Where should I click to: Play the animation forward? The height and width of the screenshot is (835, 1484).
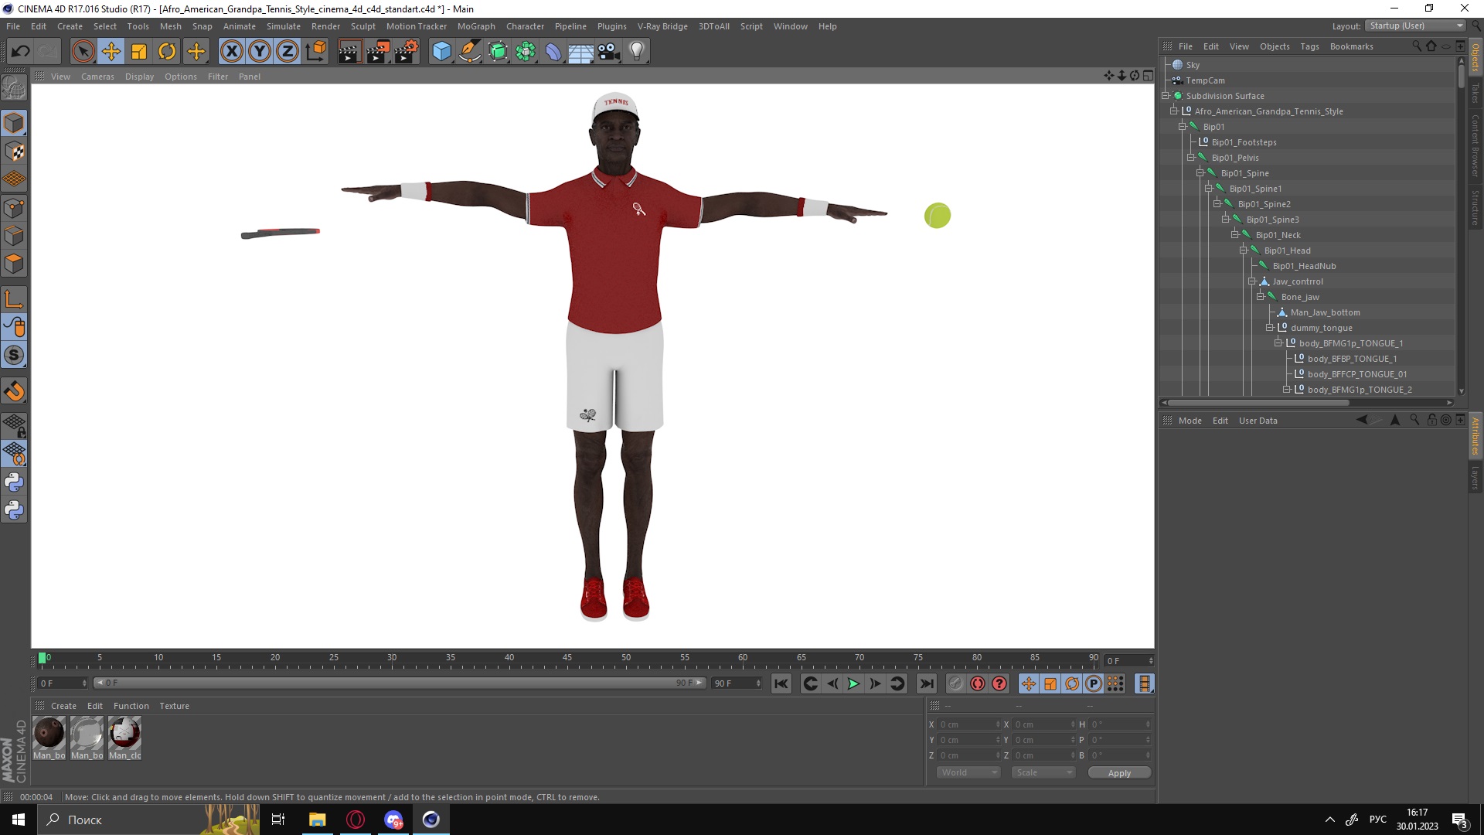point(853,683)
